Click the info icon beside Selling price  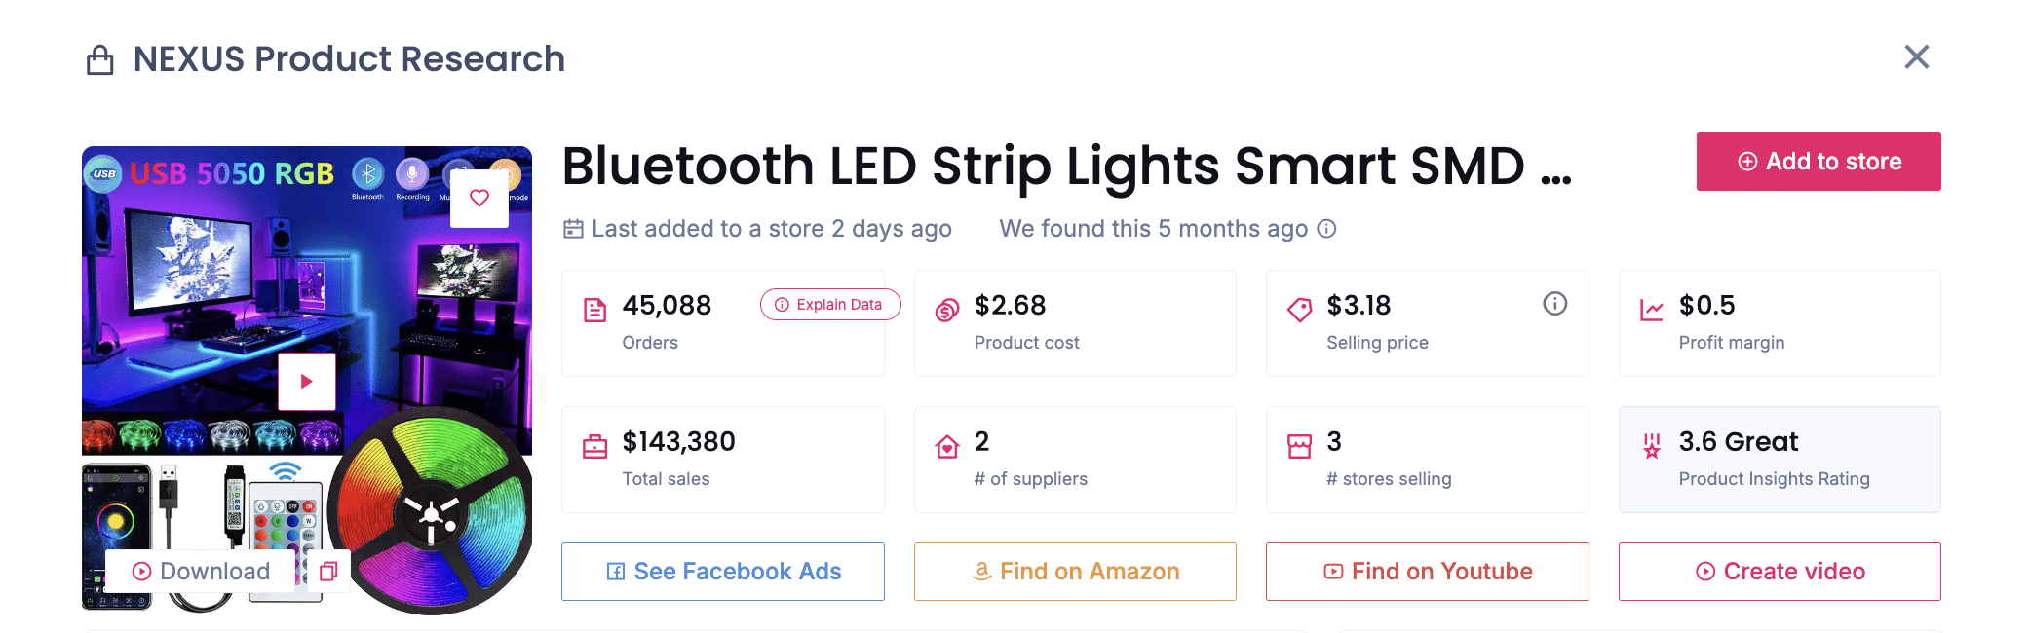point(1554,303)
